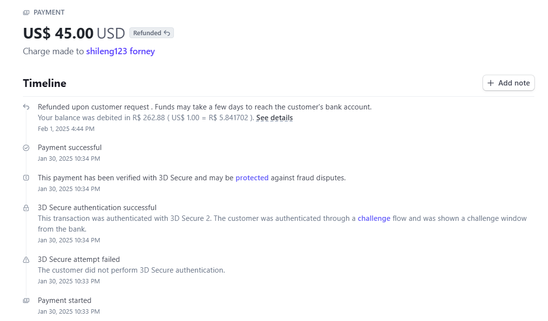Click the Add note button
Screen dimensions: 548x321
[508, 83]
